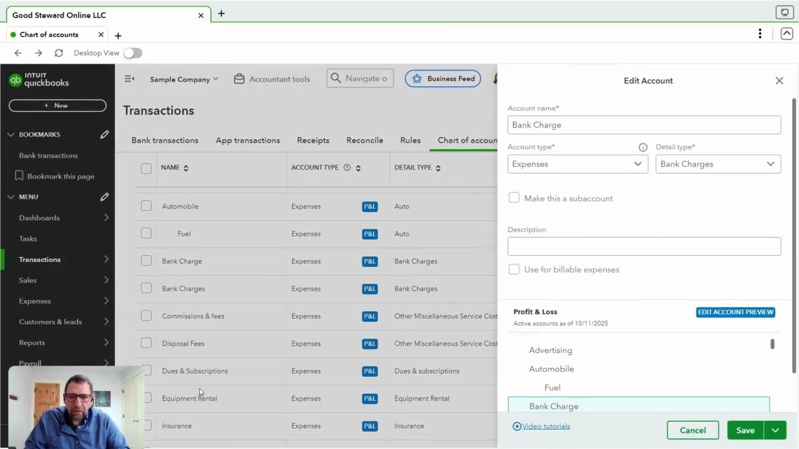Click the Accountant tools briefcase icon
The height and width of the screenshot is (449, 799).
pos(239,79)
